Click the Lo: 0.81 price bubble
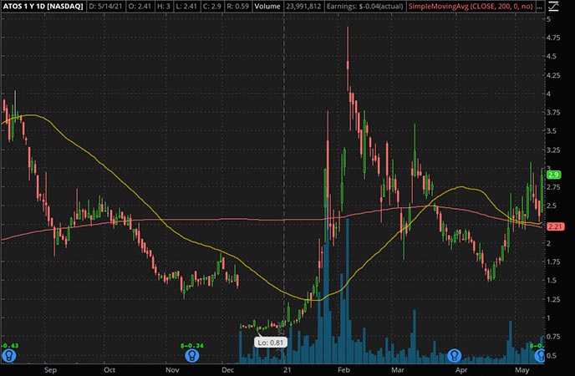 point(270,343)
